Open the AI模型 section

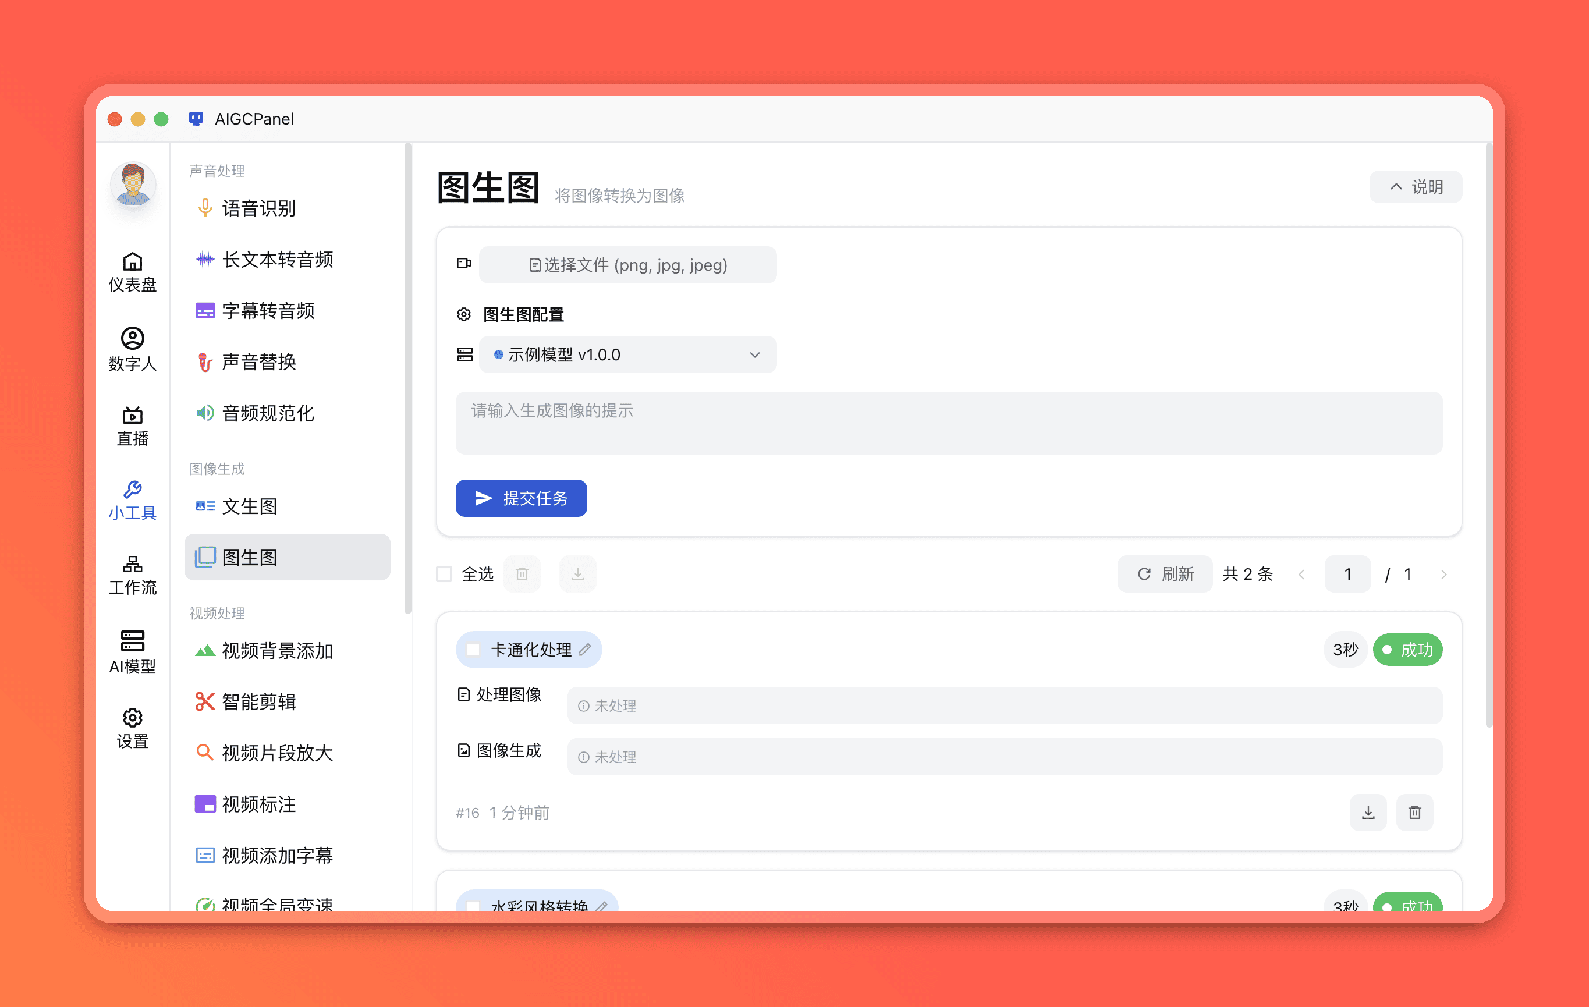132,653
